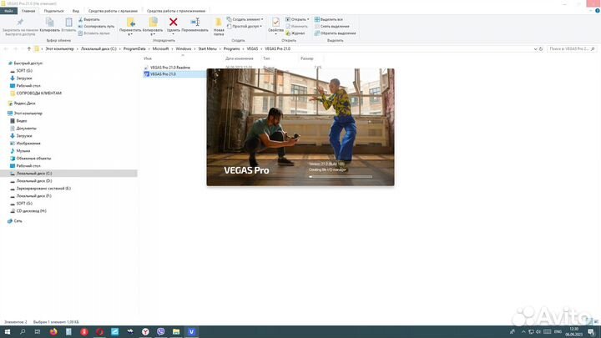Click the VEGAS Pro splash screen image
Viewport: 601px width, 338px height.
[300, 127]
